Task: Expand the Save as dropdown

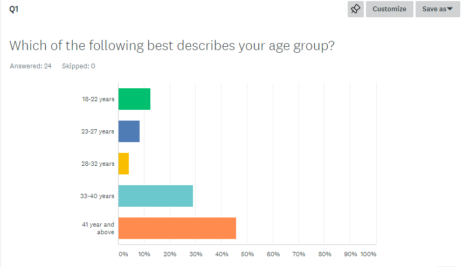Action: [x=437, y=9]
